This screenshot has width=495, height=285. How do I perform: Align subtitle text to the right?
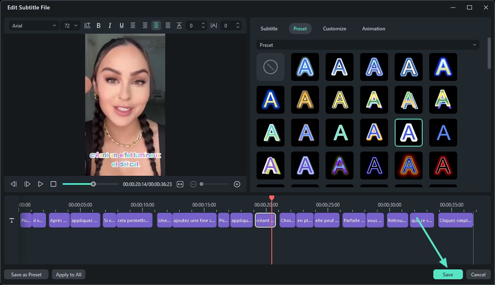pos(145,25)
